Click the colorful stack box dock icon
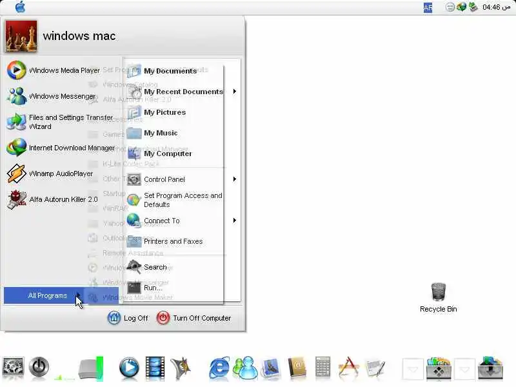 tap(439, 368)
